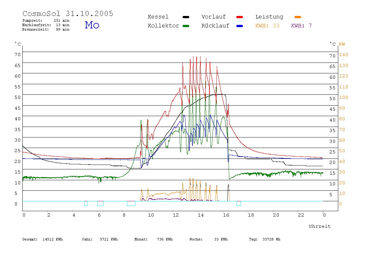The width and height of the screenshot is (367, 259).
Task: Click the orange "KW" axis unit label
Action: click(x=342, y=44)
